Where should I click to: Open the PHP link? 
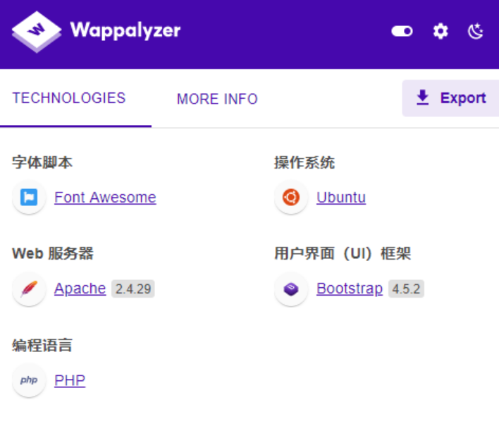click(x=70, y=380)
